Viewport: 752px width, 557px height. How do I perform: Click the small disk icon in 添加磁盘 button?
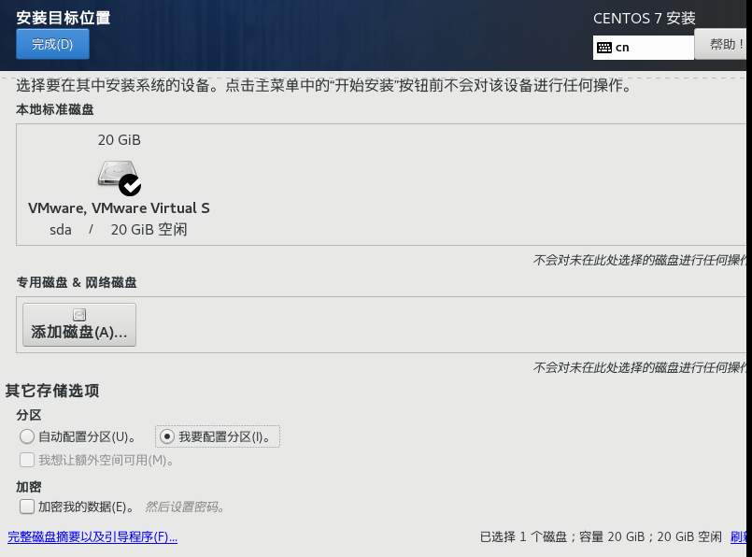79,315
